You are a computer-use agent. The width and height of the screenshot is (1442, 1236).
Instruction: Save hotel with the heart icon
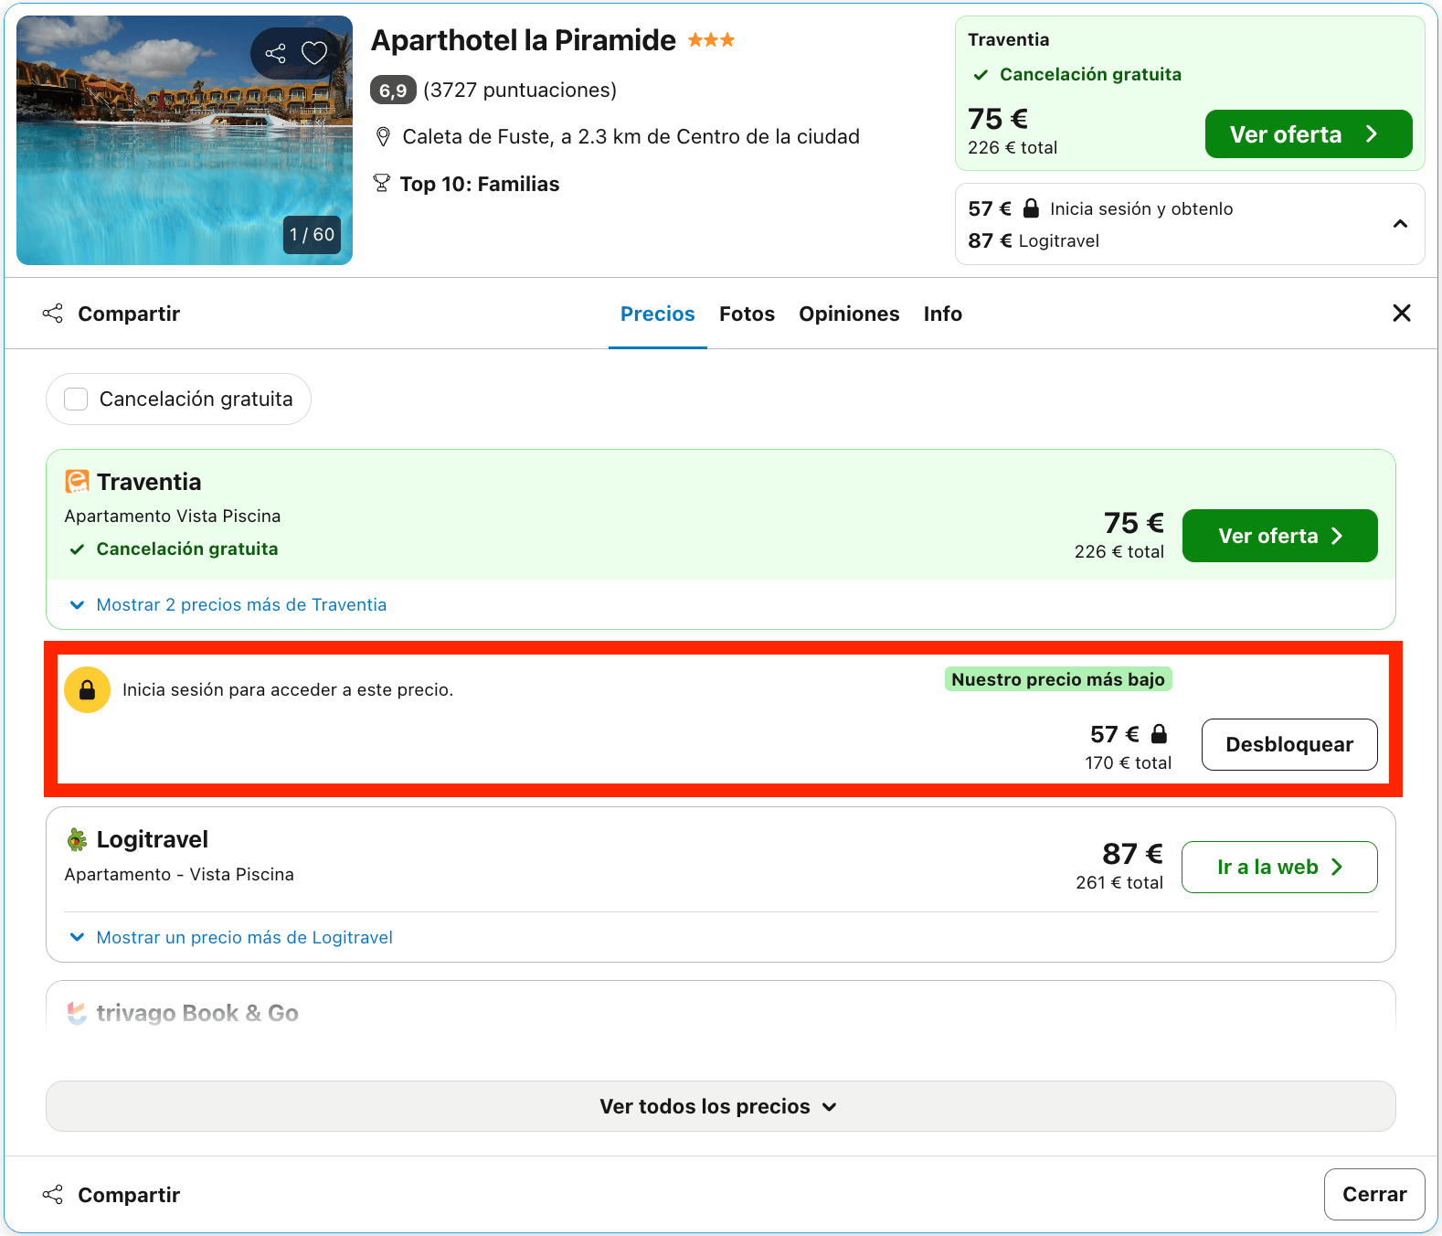[314, 53]
